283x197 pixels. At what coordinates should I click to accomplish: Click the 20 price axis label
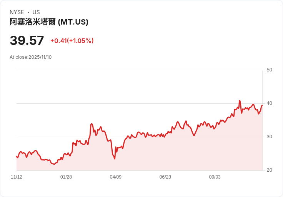click(269, 170)
